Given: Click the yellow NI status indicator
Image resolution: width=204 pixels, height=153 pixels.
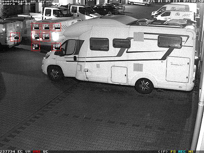Looking at the screenshot, I should pos(191,151).
